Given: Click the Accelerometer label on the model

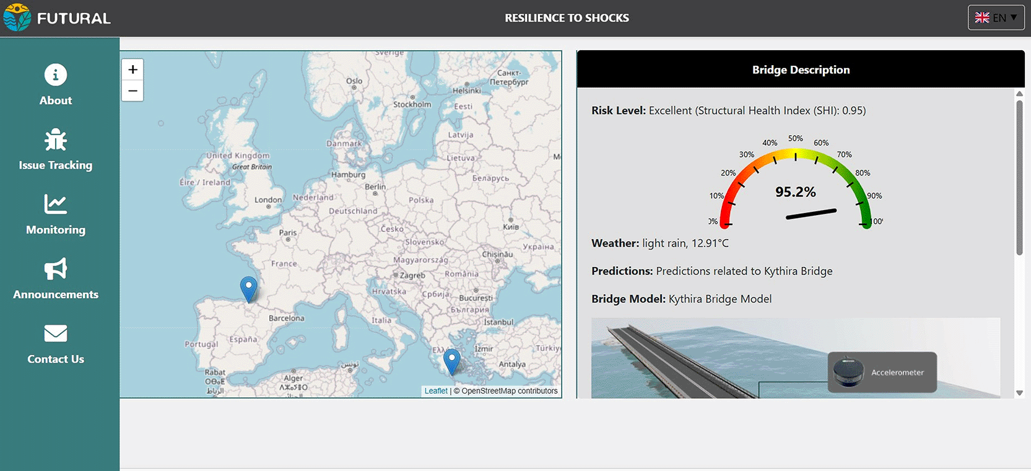Looking at the screenshot, I should (x=897, y=372).
